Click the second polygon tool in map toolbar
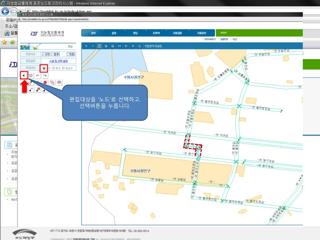The width and height of the screenshot is (320, 240). [x=112, y=46]
